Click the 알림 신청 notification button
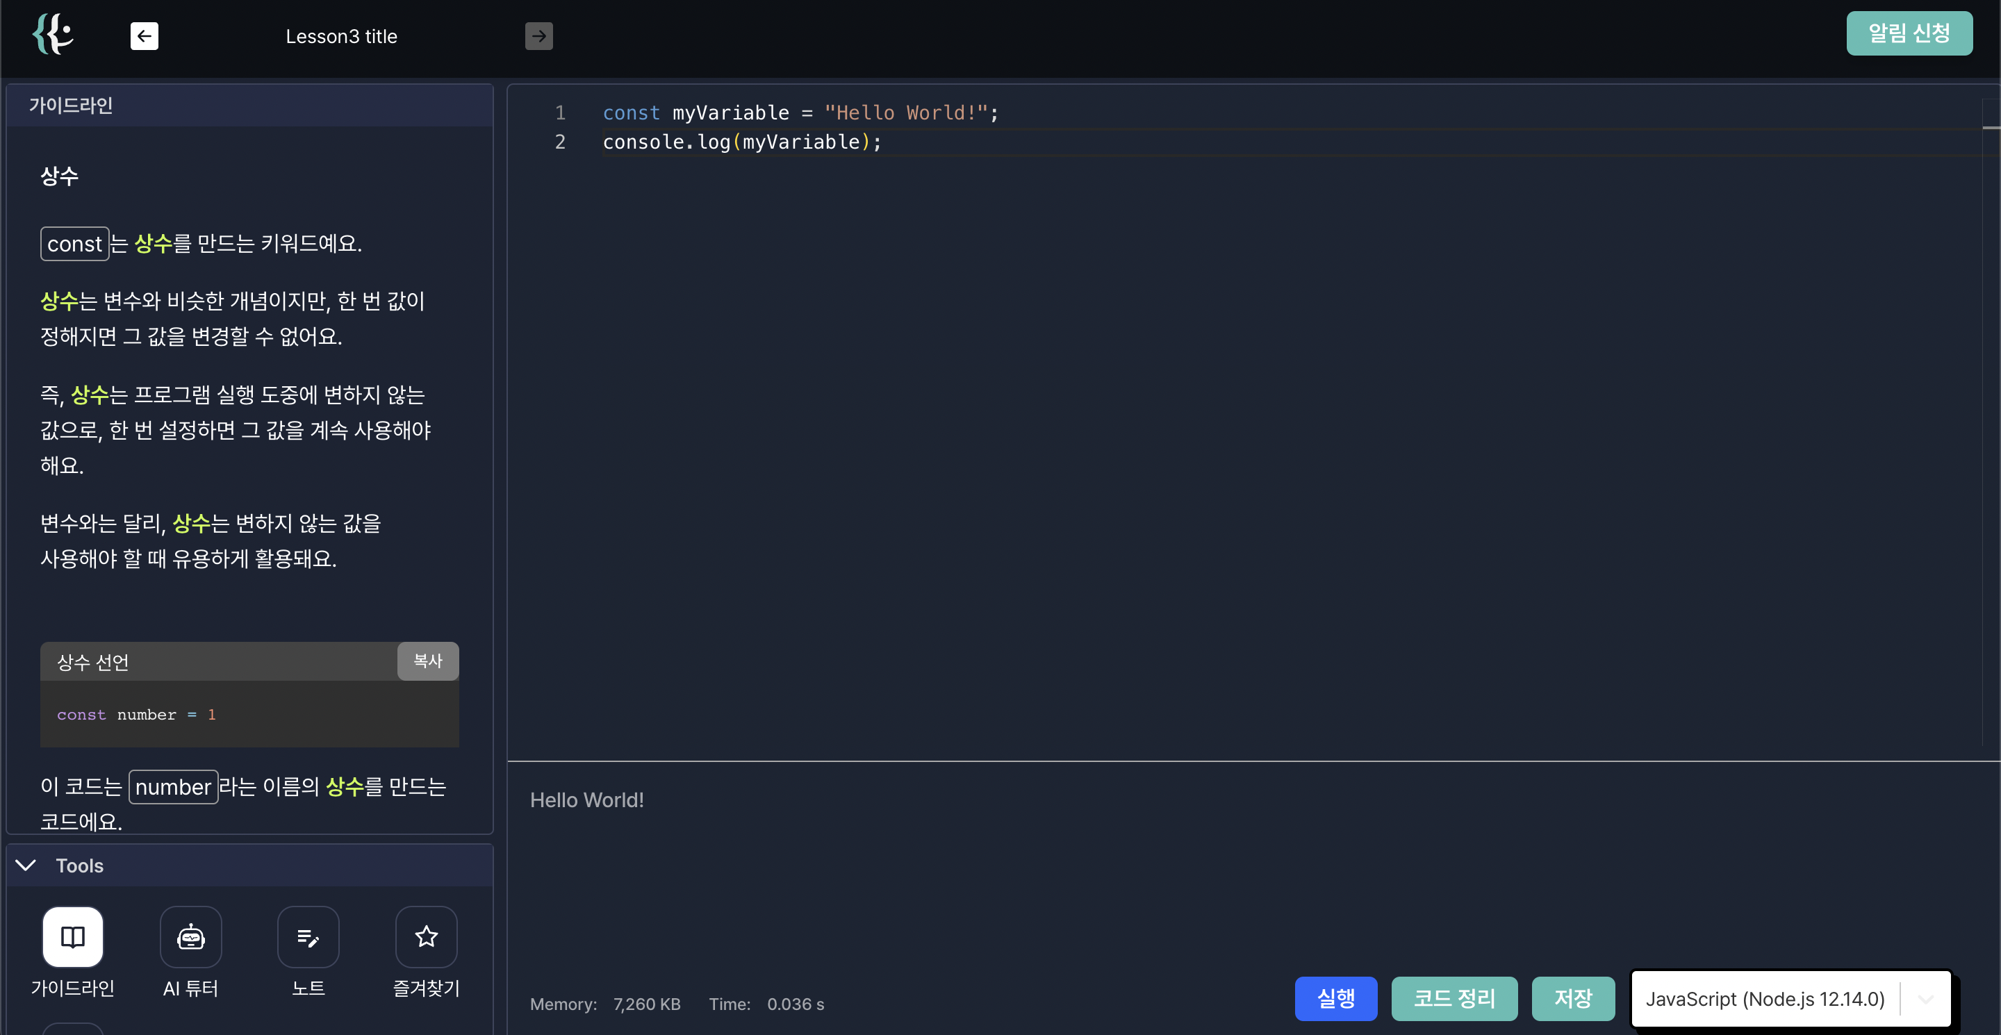Image resolution: width=2001 pixels, height=1035 pixels. (x=1909, y=33)
